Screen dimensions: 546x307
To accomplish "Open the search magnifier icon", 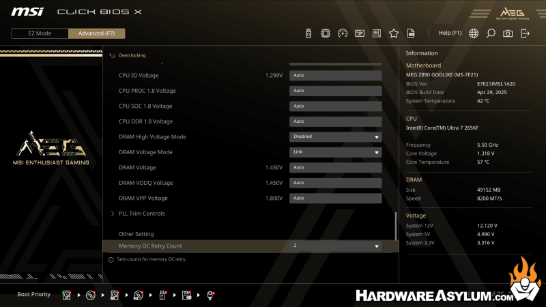I will 491,33.
